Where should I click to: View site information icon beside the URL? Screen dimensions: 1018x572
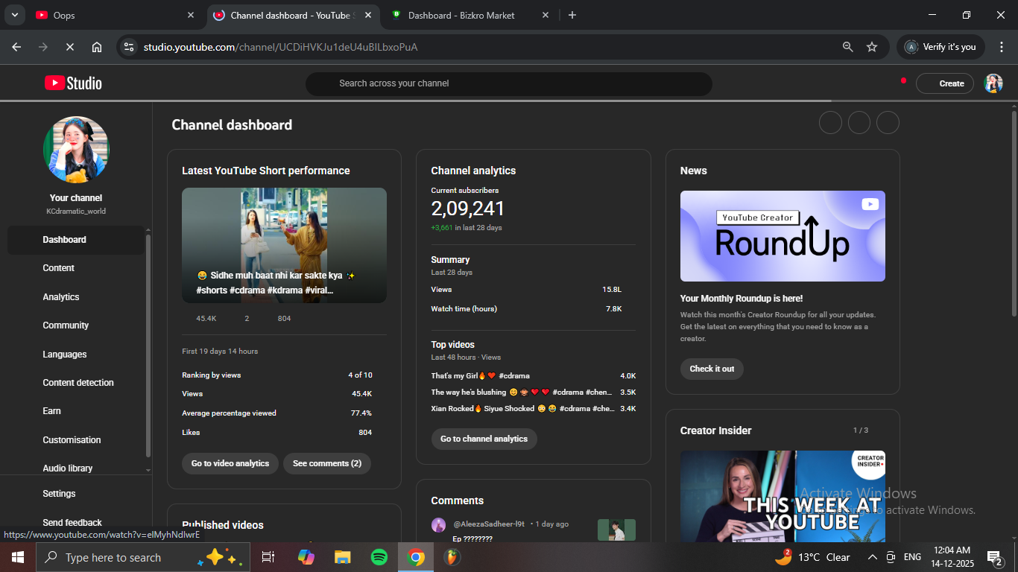[x=129, y=47]
